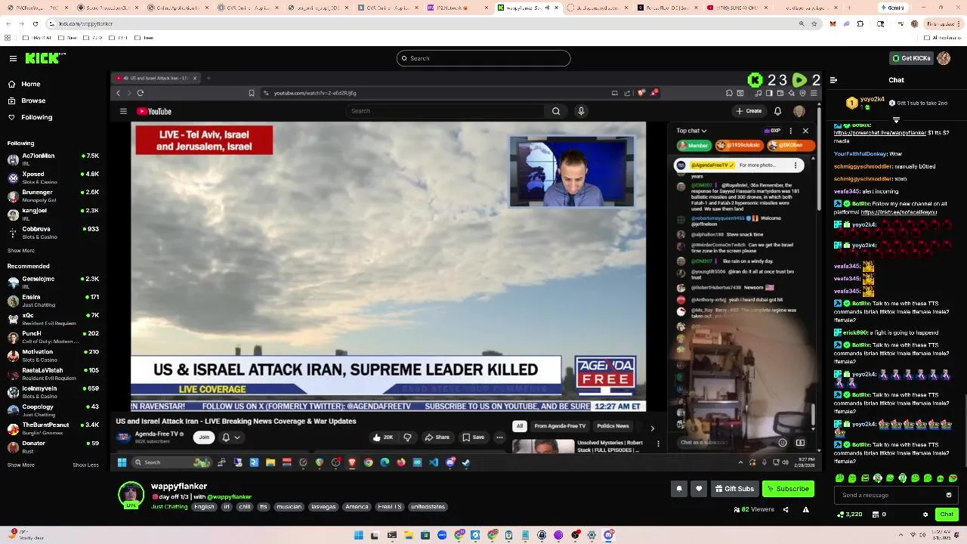Click the green Chat send button

point(947,515)
